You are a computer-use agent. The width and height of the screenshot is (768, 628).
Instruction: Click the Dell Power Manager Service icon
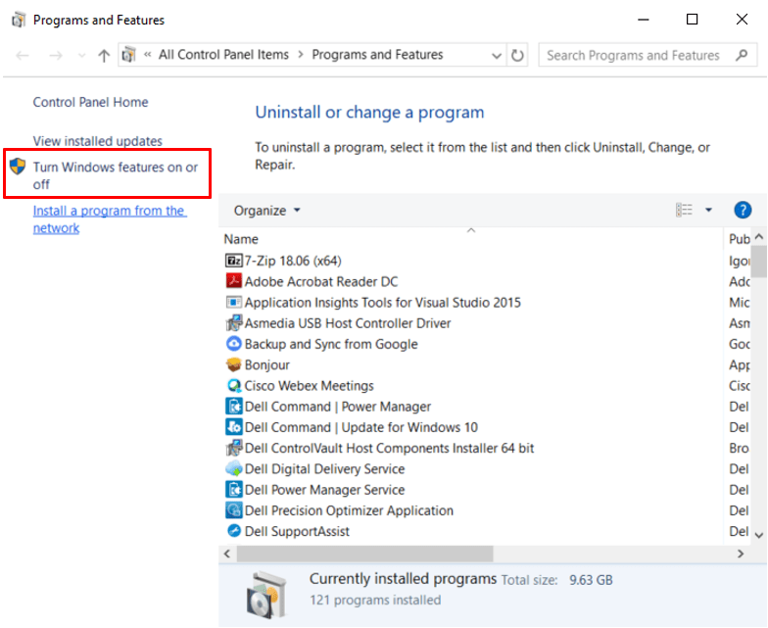[233, 490]
